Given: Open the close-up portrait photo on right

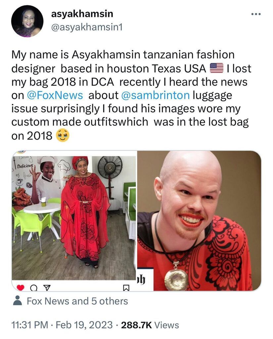Looking at the screenshot, I should pos(199,221).
